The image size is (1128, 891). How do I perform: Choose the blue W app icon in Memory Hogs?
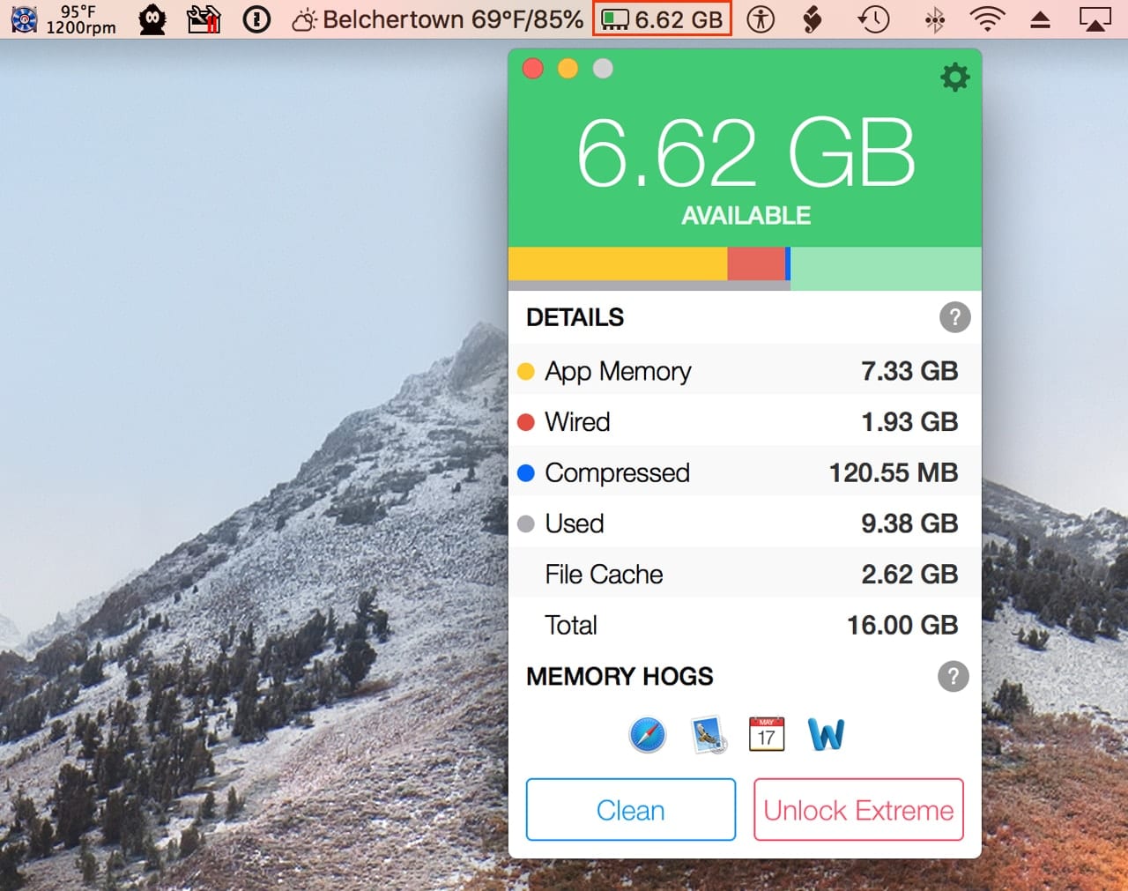pos(826,734)
